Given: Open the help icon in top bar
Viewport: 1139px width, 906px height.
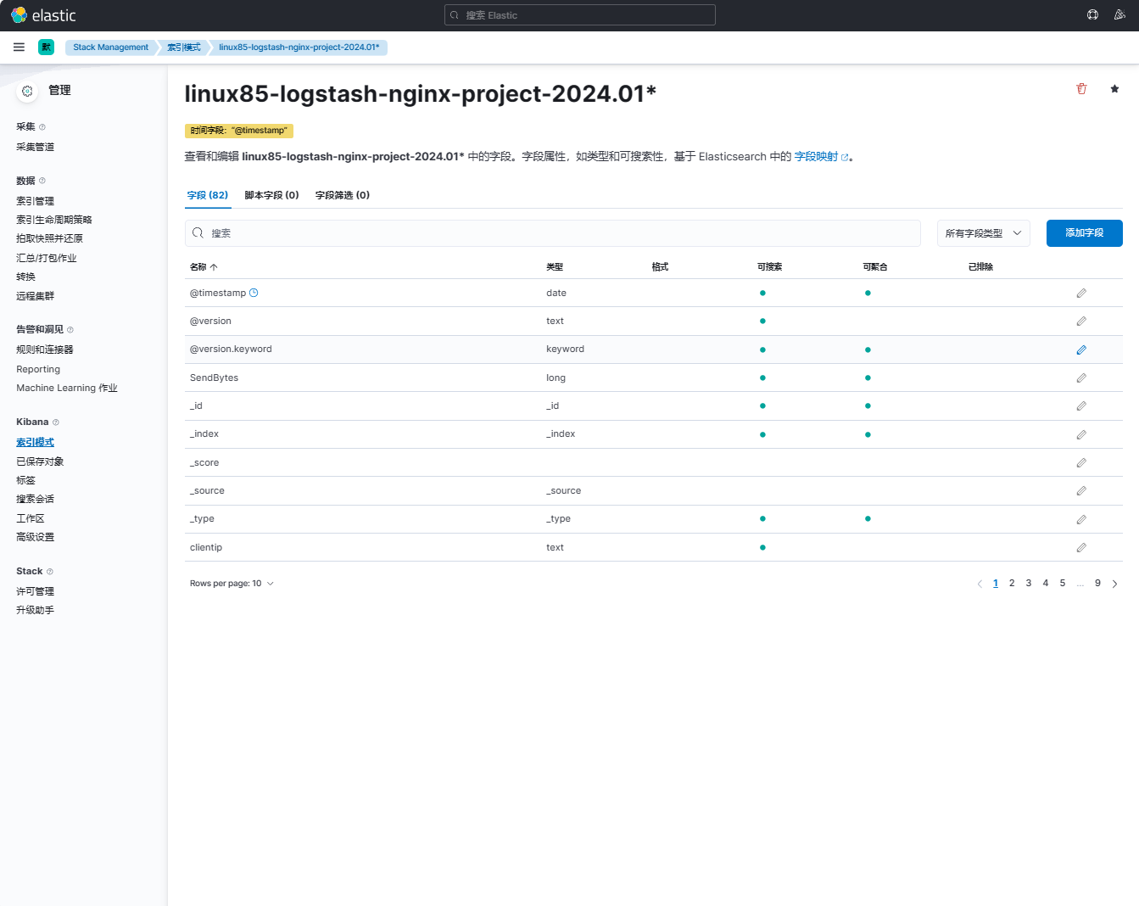Looking at the screenshot, I should pyautogui.click(x=1092, y=15).
